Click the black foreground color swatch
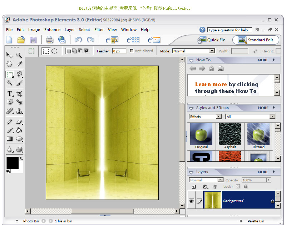The image size is (286, 227). pyautogui.click(x=13, y=163)
